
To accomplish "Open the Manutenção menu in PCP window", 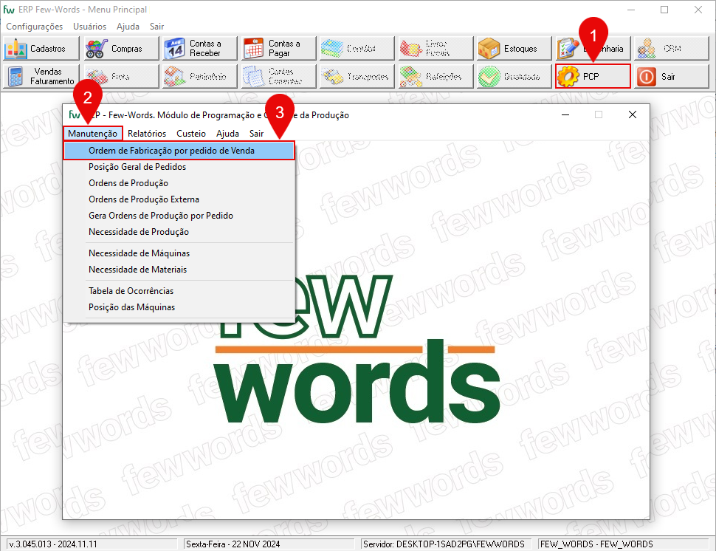I will coord(93,134).
